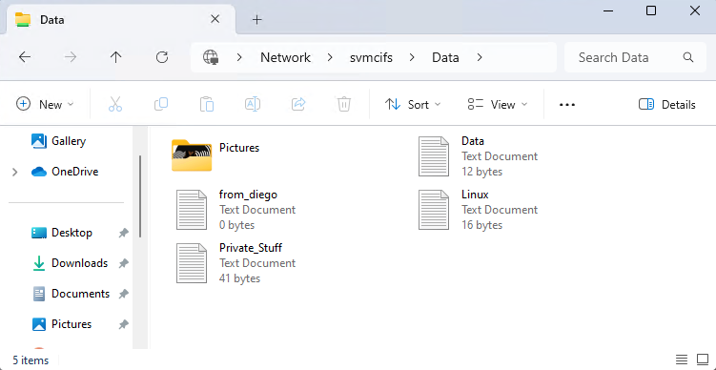Expand chevron after svmcifs breadcrumb
Viewport: 716px width, 370px height.
(412, 57)
